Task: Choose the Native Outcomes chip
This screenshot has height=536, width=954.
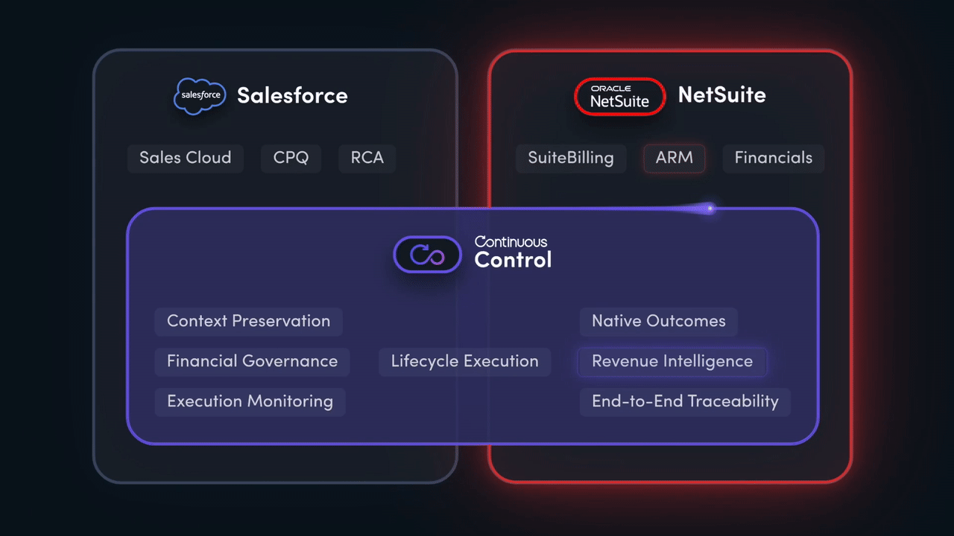Action: click(x=658, y=322)
